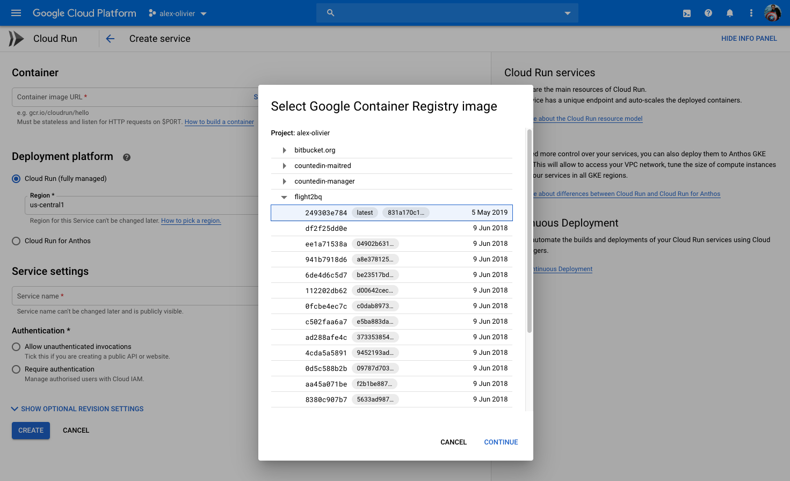Click CONTINUE in the image dialog

501,442
